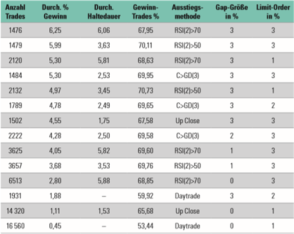
Task: Click the C>GD(3) cell in 1484 row
Action: 187,76
